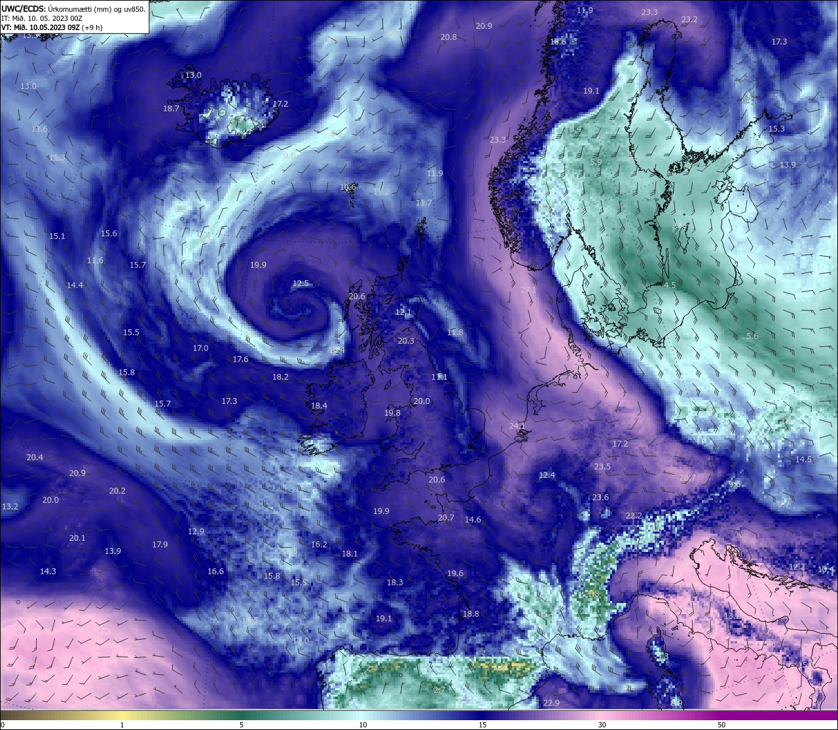Select the 17.0 value in the Atlantic
The height and width of the screenshot is (730, 838).
click(x=200, y=348)
